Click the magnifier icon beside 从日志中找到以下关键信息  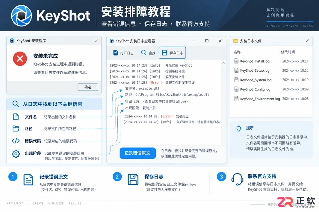pyautogui.click(x=16, y=104)
